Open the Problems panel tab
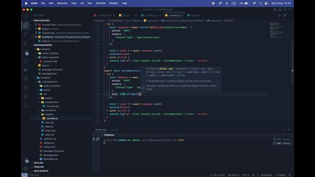 click(101, 130)
